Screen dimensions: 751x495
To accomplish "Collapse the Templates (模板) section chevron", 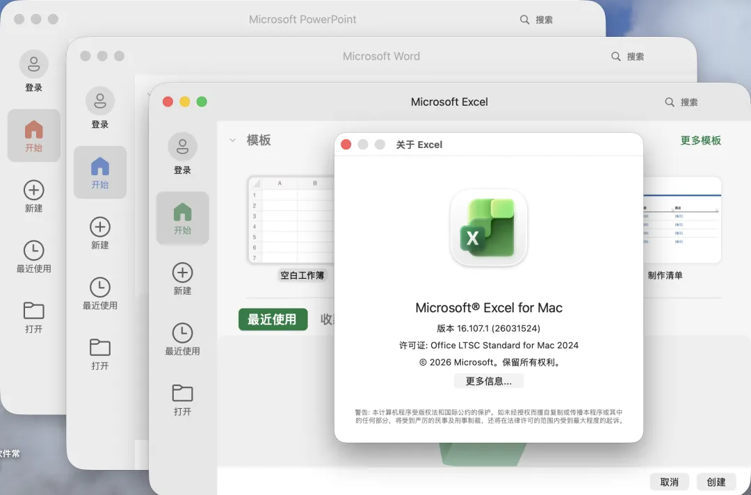I will [233, 140].
